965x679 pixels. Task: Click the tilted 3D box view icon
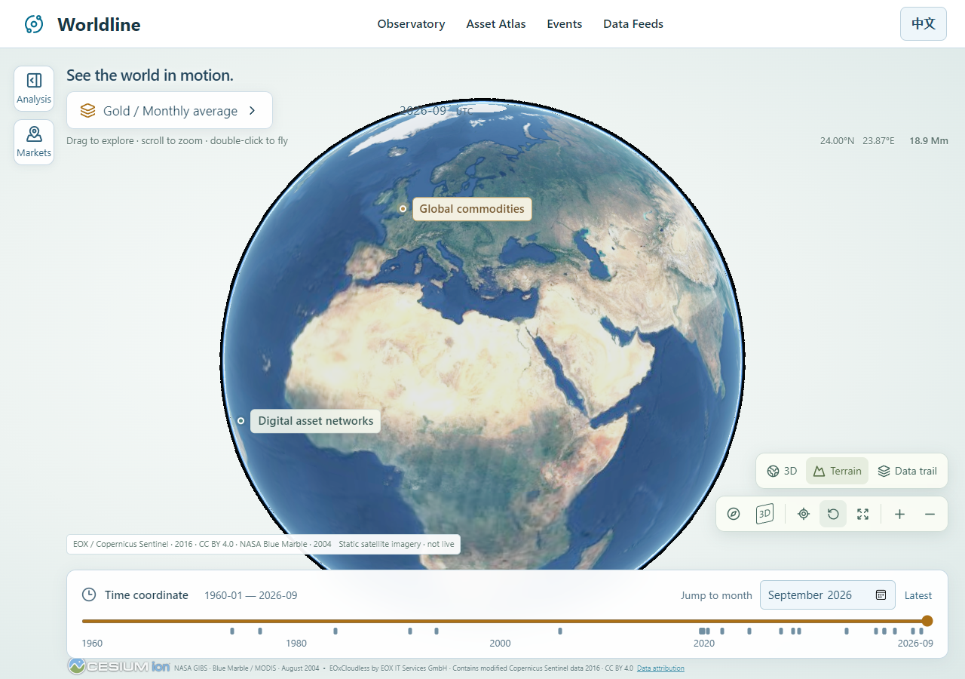tap(764, 514)
